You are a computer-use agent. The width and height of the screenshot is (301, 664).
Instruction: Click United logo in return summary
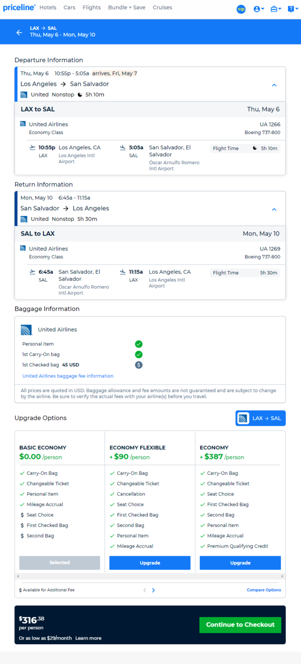point(24,219)
